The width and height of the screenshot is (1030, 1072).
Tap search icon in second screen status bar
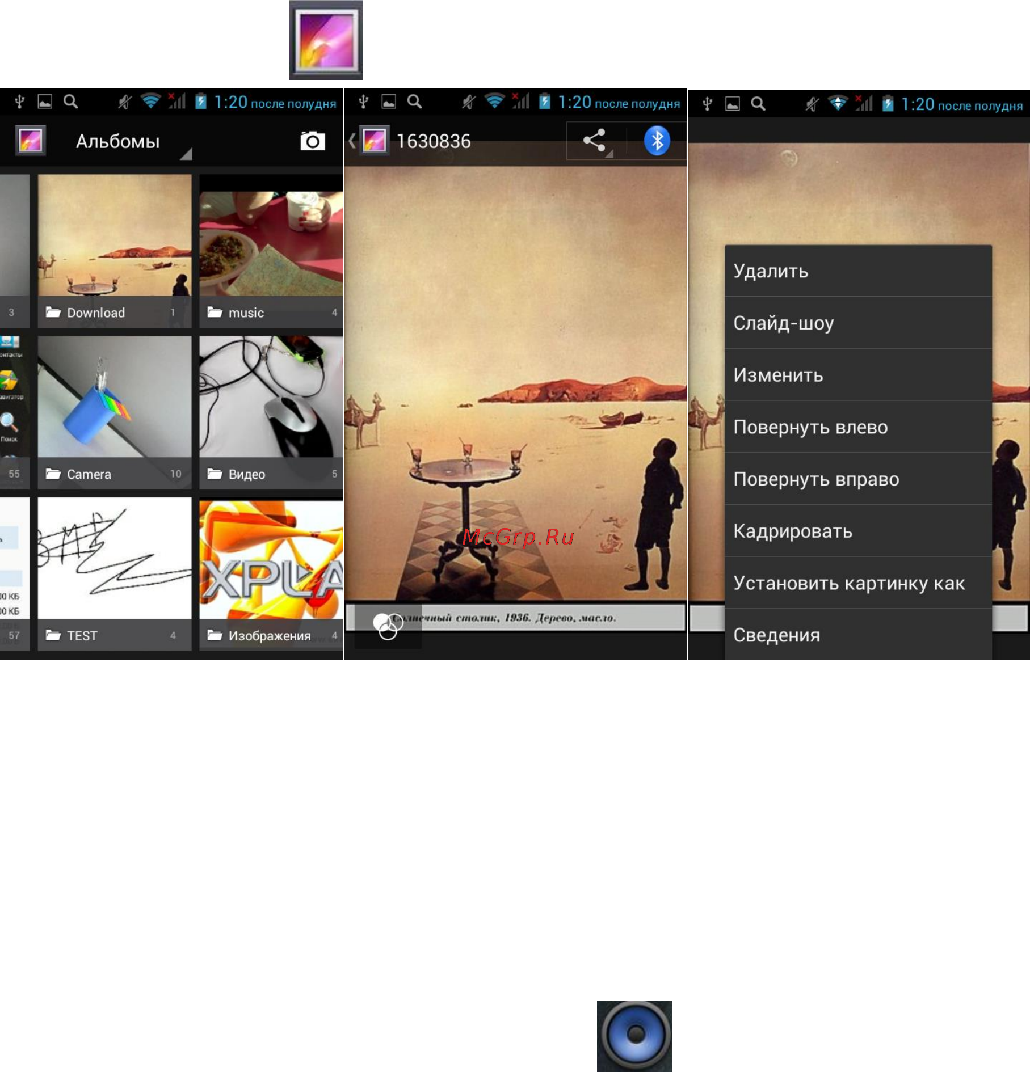pyautogui.click(x=414, y=102)
